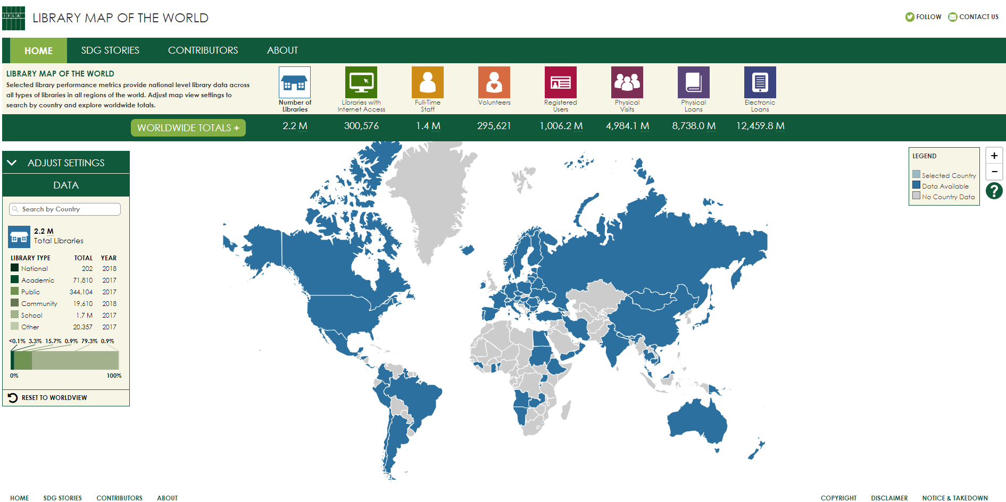Click the Contact Us envelope icon

tap(953, 17)
